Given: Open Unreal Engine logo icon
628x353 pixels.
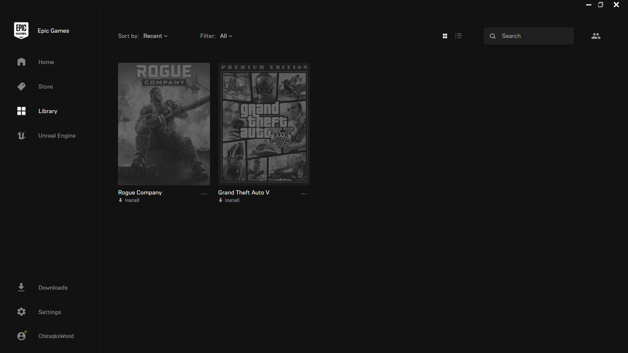Looking at the screenshot, I should [x=21, y=135].
